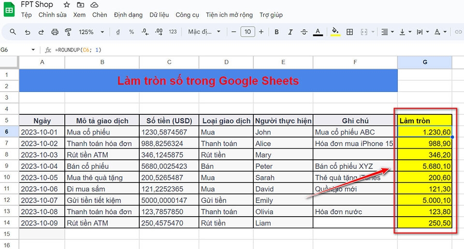Click the Name box showing G6
Image resolution: width=464 pixels, height=249 pixels.
point(15,50)
